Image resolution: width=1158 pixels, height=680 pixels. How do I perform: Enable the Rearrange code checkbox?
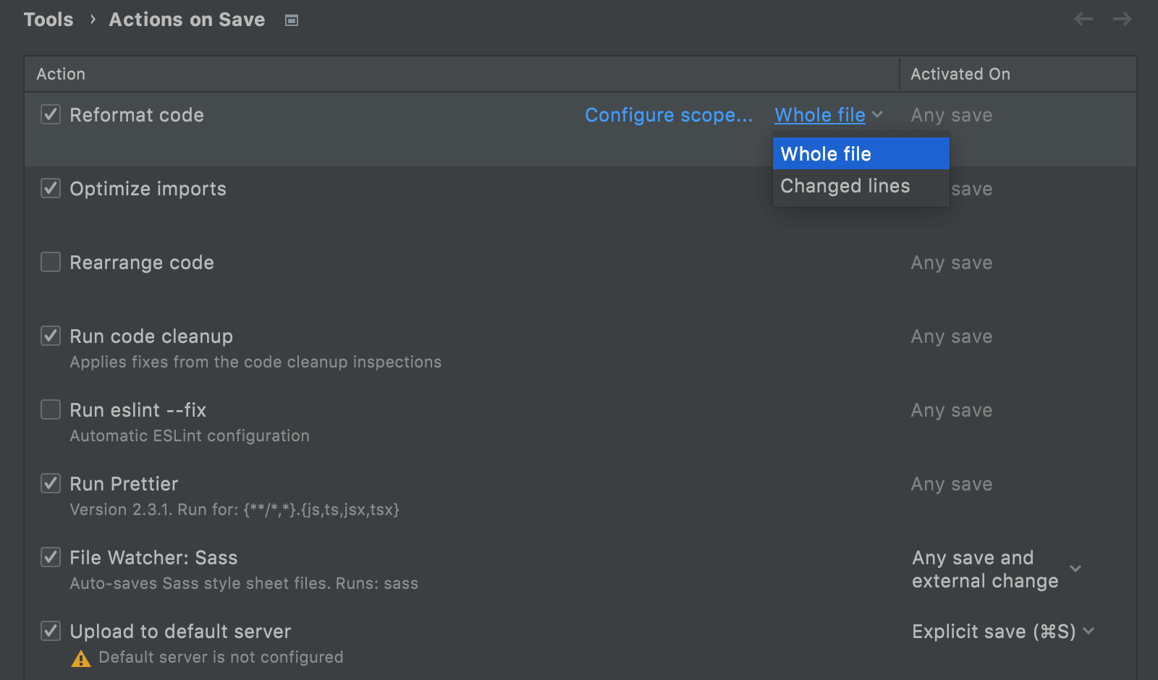[50, 262]
